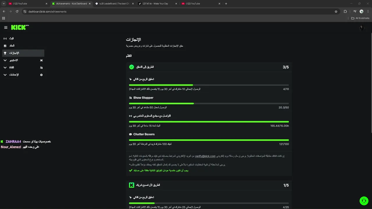The height and width of the screenshot is (209, 372).
Task: Click the الطريق إلى التحقق card title
Action: pos(145,67)
